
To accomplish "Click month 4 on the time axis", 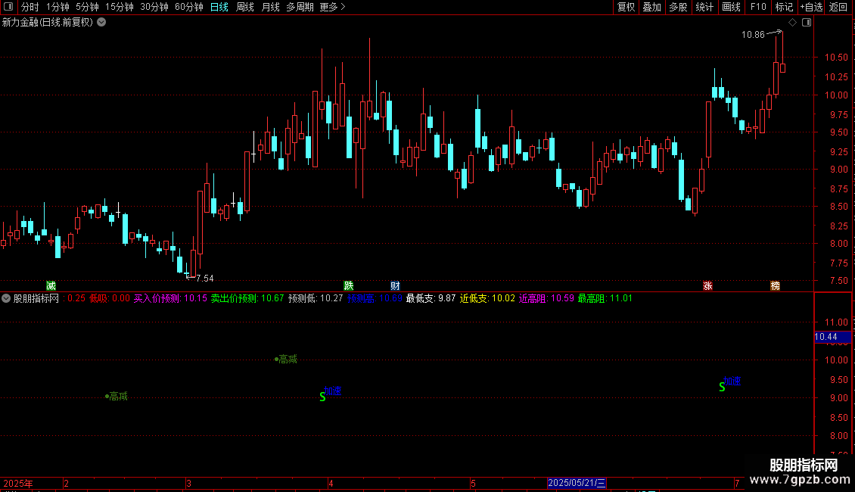I will (331, 483).
